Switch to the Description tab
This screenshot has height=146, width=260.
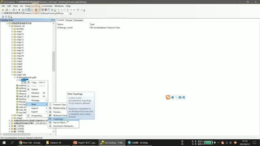coord(78,20)
